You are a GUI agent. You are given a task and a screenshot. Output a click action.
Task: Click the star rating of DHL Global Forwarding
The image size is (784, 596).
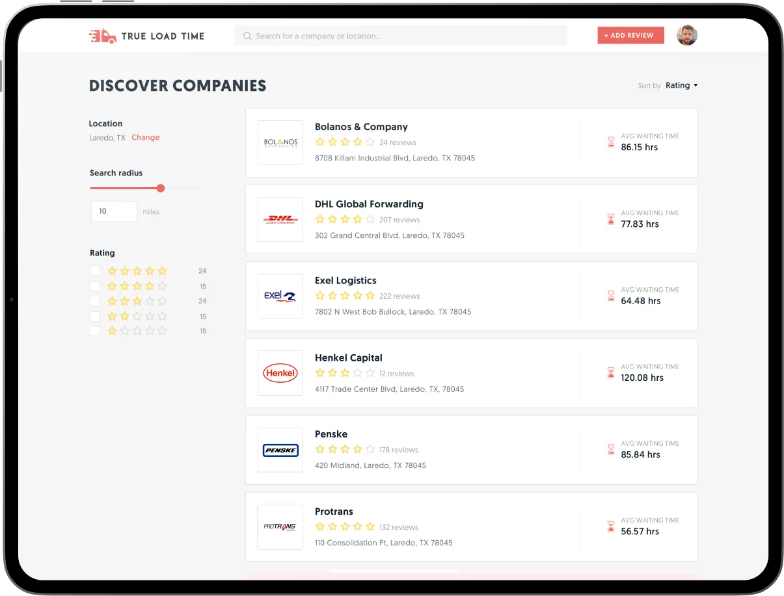pyautogui.click(x=345, y=219)
